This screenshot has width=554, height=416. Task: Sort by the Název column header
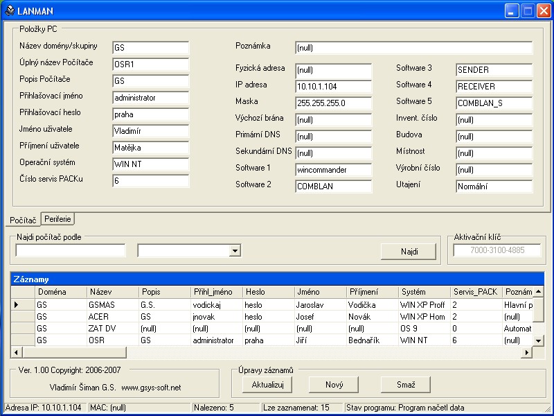(x=111, y=292)
